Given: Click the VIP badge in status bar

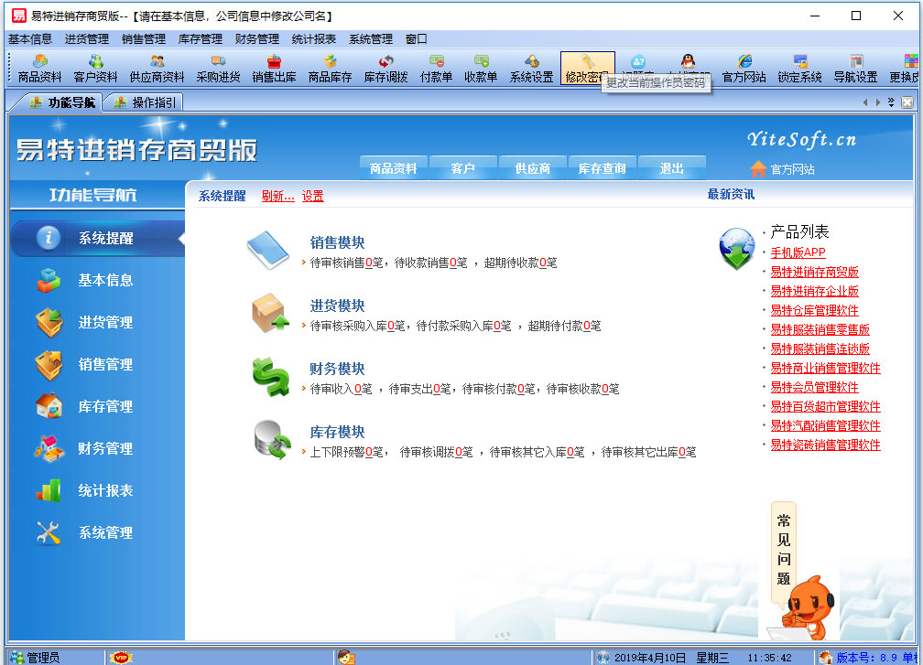Looking at the screenshot, I should (x=121, y=658).
